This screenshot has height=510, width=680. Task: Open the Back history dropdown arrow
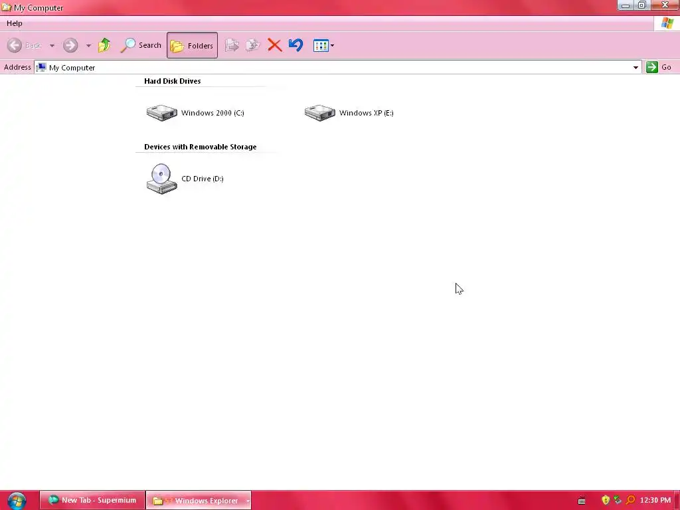[52, 46]
